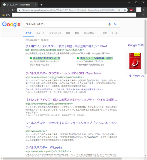Expand the arrow beside virusbuster.jp URL
The height and width of the screenshot is (160, 147).
(47, 131)
